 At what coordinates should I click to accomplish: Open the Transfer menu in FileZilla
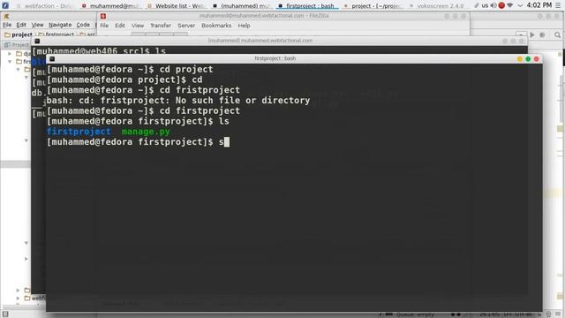click(x=161, y=26)
